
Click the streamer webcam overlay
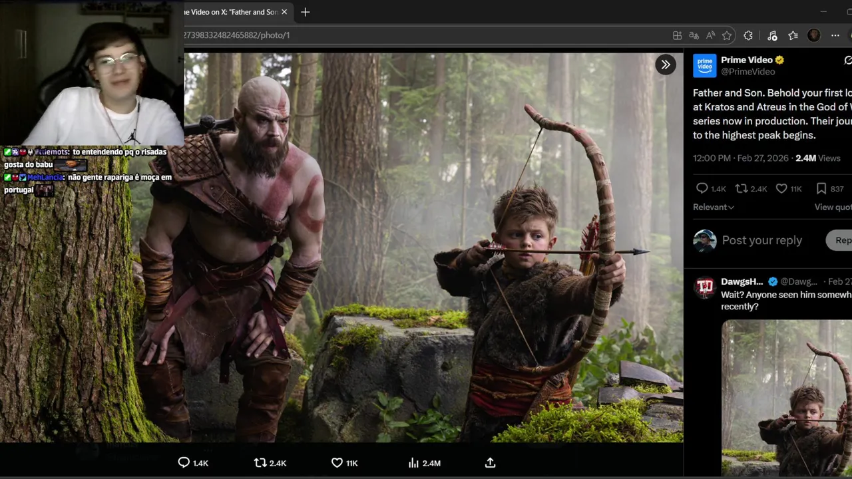92,73
